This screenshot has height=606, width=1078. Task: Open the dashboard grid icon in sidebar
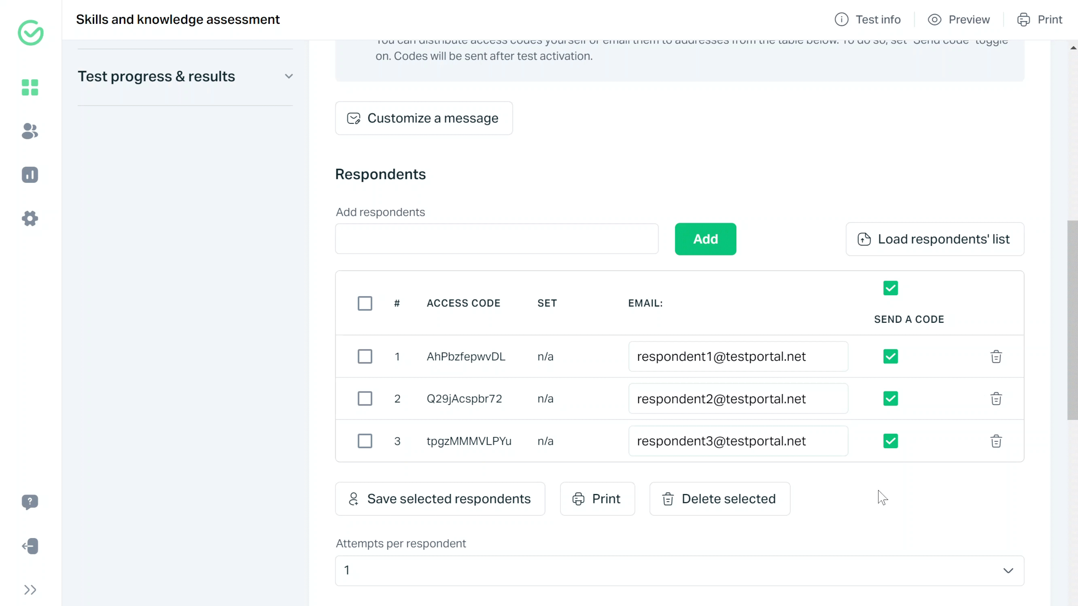coord(30,88)
